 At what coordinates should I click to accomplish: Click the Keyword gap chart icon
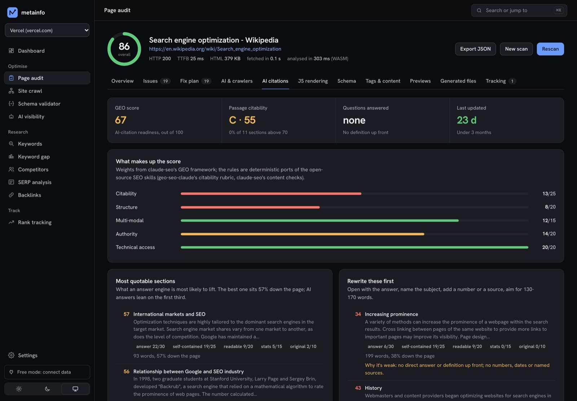coord(11,157)
